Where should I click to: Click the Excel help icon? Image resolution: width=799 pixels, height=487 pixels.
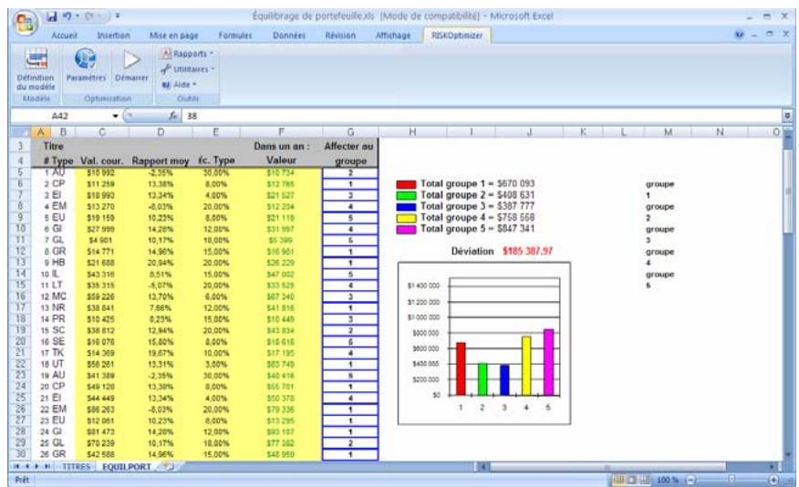pos(740,35)
